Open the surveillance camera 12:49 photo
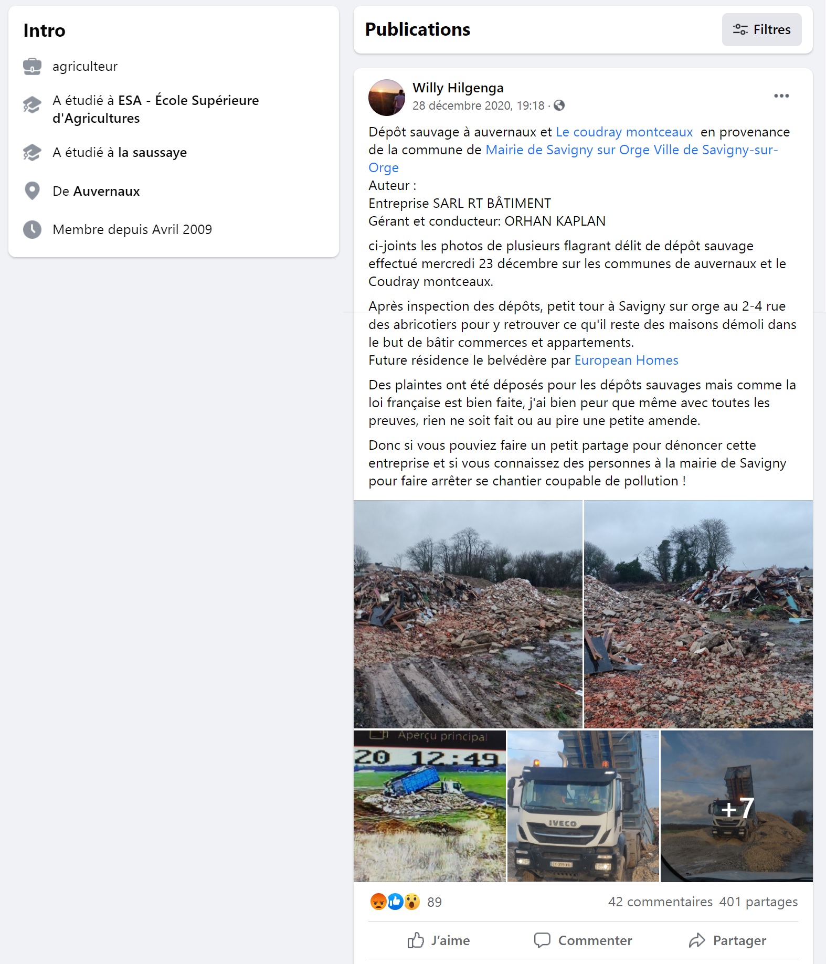The height and width of the screenshot is (964, 826). coord(430,806)
